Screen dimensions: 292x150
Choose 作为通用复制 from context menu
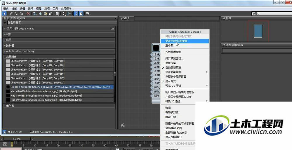point(185,52)
